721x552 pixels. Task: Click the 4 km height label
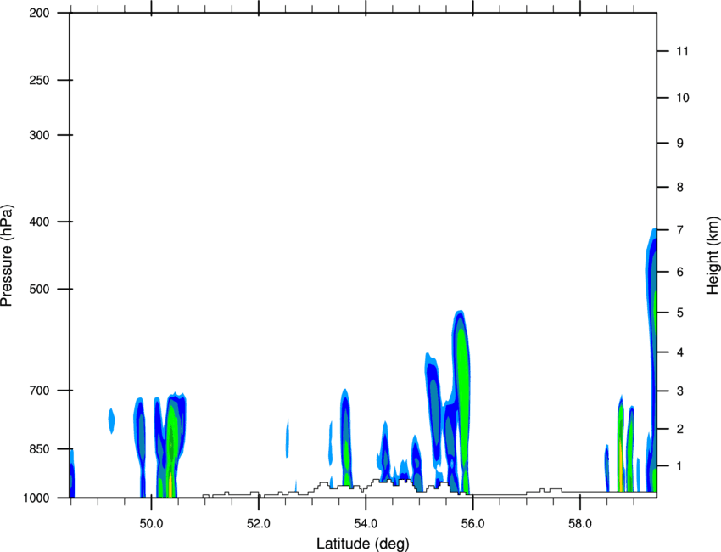680,352
